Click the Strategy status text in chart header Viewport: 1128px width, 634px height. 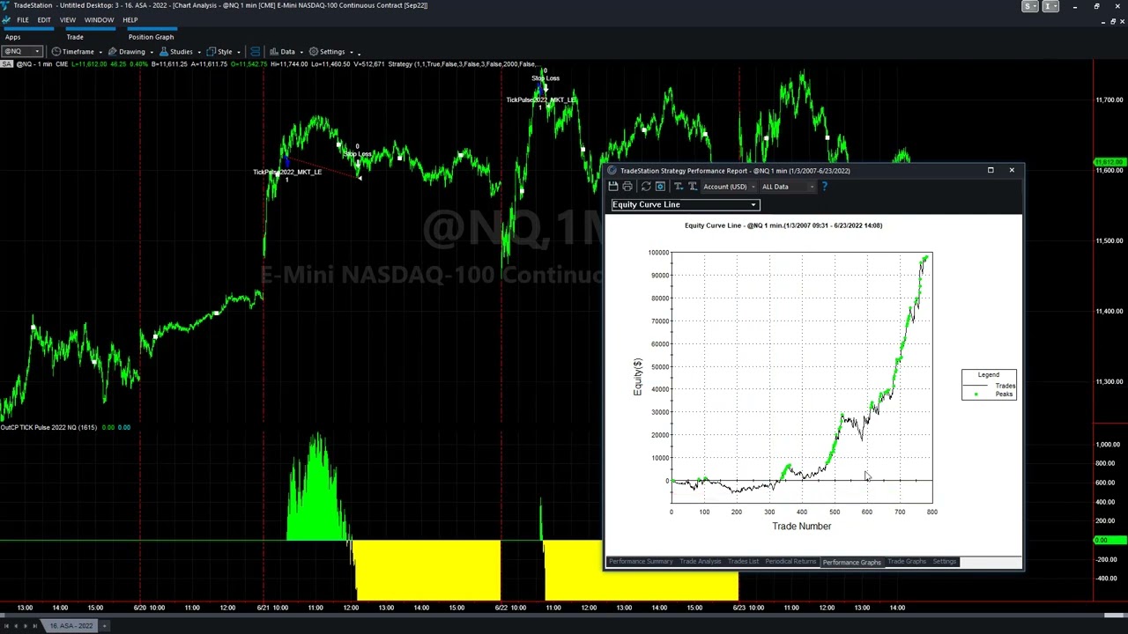(463, 64)
